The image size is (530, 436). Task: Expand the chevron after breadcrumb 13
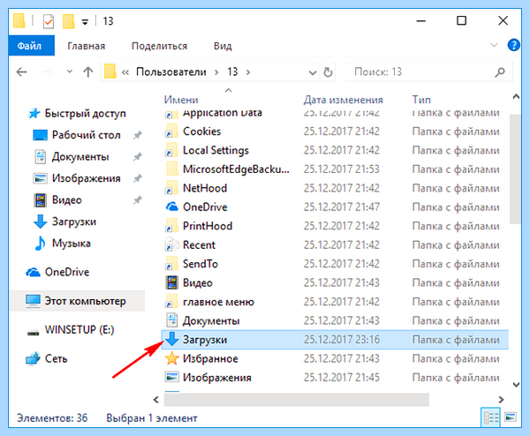(248, 72)
